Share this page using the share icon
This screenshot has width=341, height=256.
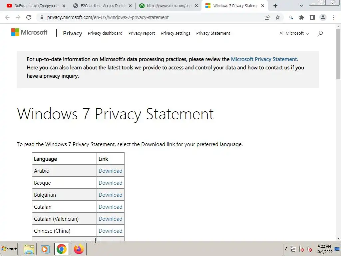click(x=267, y=17)
